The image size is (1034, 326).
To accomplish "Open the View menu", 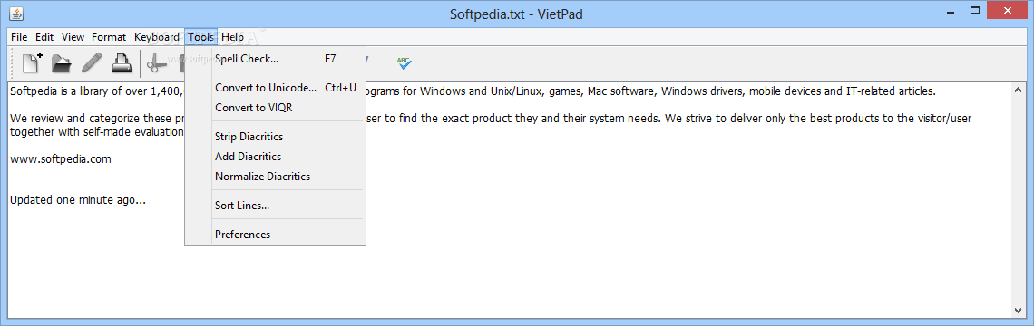I will pyautogui.click(x=73, y=37).
